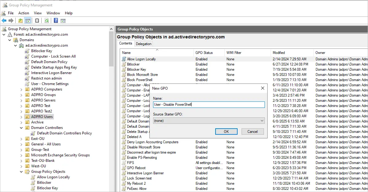368x192 pixels.
Task: Click the Domains folder icon in tree
Action: (16, 40)
